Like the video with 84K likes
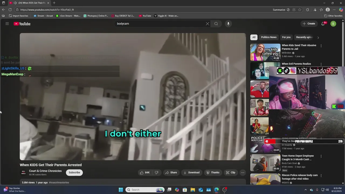Image resolution: width=345 pixels, height=194 pixels. click(144, 172)
